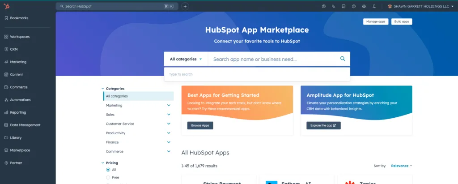Open Automations via its sidebar icon

tap(6, 100)
